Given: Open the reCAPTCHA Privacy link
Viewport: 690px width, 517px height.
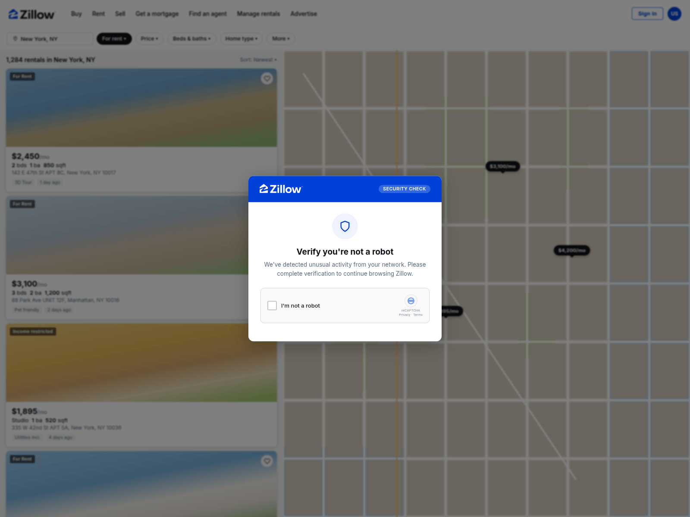Looking at the screenshot, I should click(405, 315).
